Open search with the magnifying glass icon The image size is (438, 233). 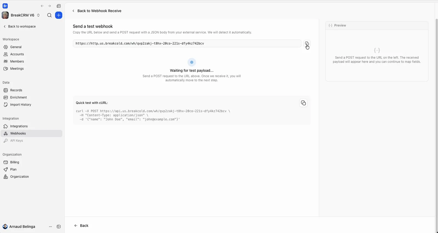click(x=49, y=15)
